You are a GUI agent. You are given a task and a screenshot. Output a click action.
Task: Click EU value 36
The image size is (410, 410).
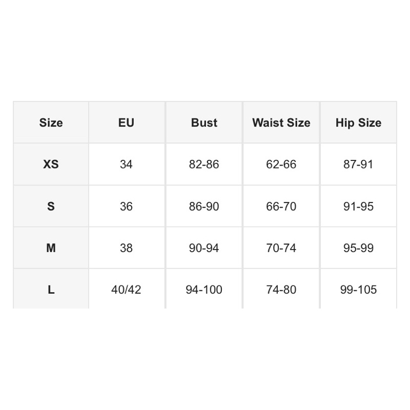126,207
